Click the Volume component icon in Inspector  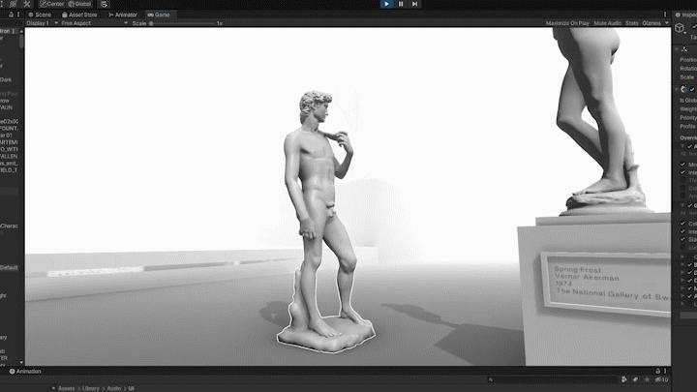point(683,89)
